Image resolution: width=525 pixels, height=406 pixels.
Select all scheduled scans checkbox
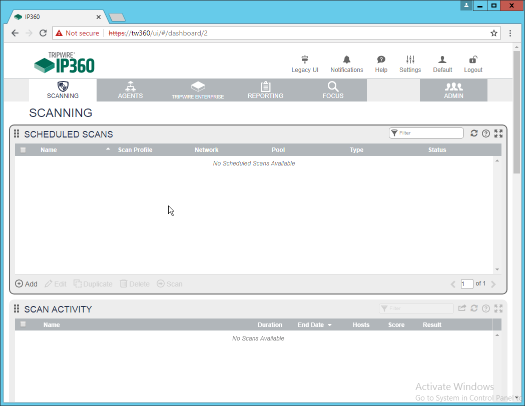[23, 150]
